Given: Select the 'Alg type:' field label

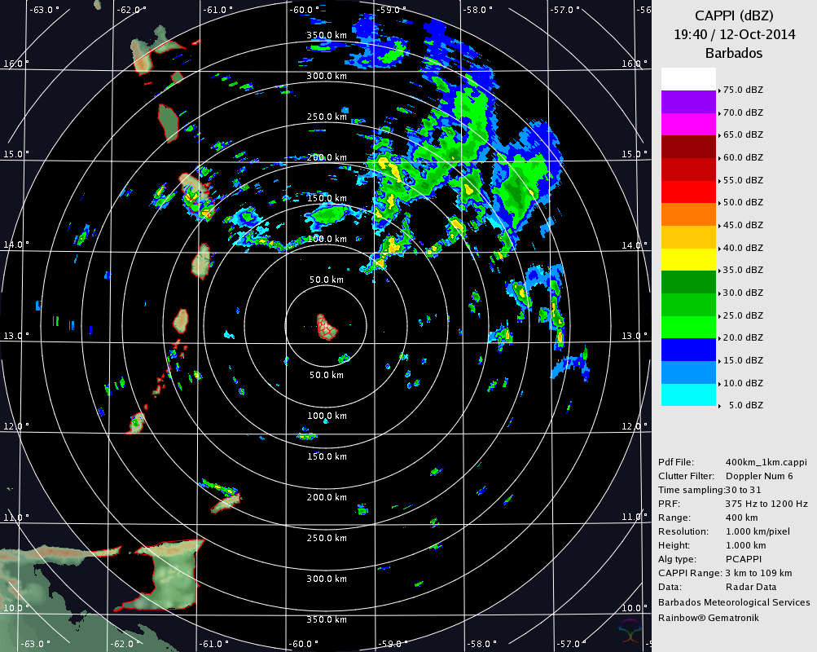Looking at the screenshot, I should pyautogui.click(x=677, y=559).
